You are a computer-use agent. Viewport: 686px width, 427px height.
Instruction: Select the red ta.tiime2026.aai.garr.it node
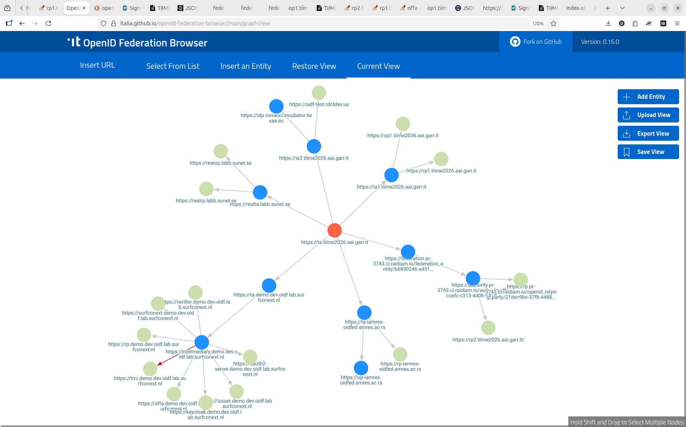[334, 230]
